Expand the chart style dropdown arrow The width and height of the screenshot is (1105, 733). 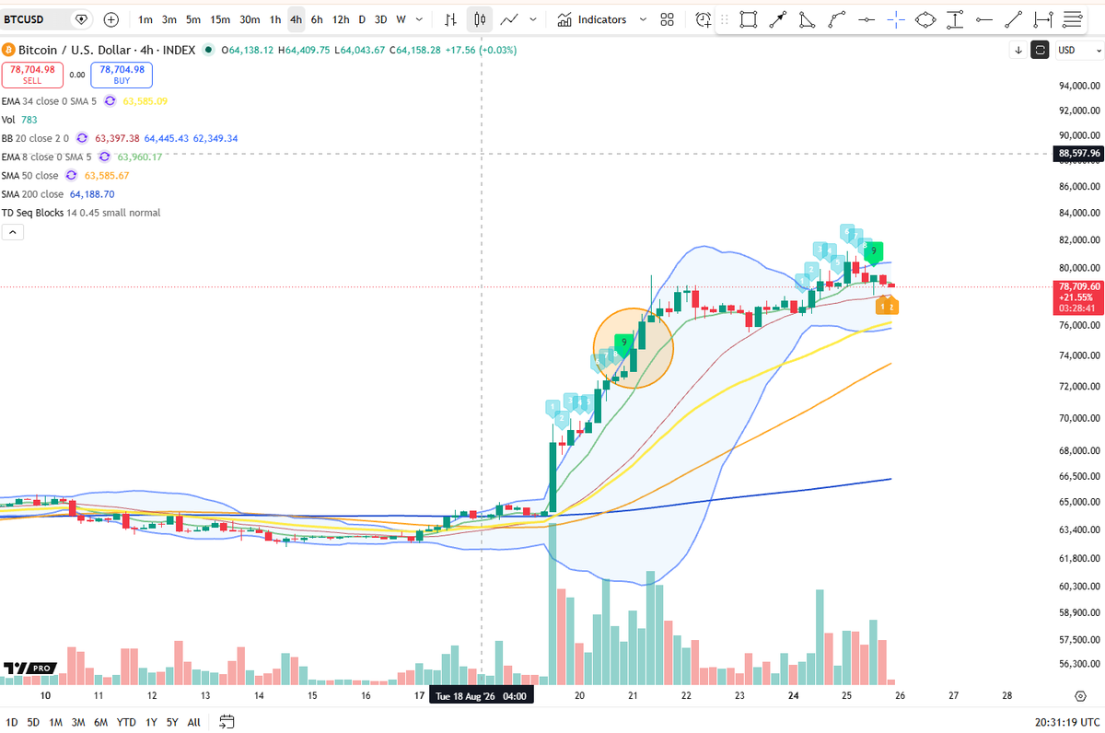[x=535, y=19]
